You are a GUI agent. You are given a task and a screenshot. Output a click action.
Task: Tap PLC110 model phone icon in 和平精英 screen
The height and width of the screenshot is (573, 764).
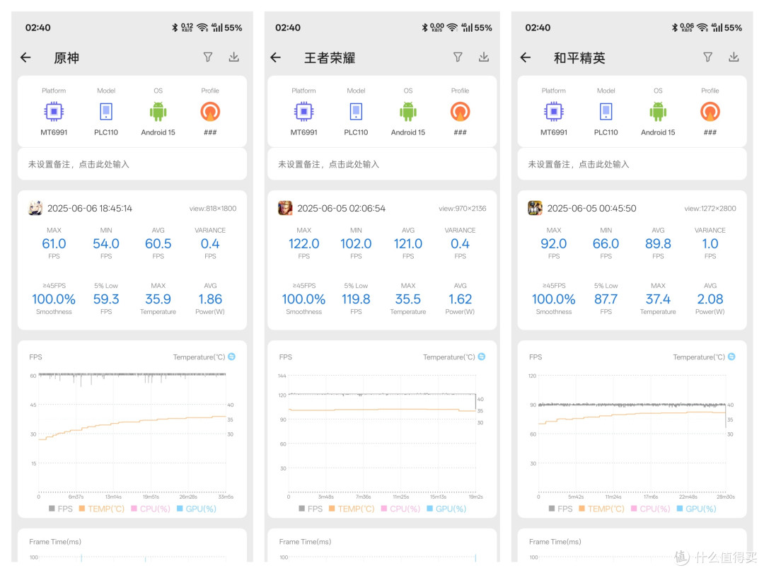(606, 112)
